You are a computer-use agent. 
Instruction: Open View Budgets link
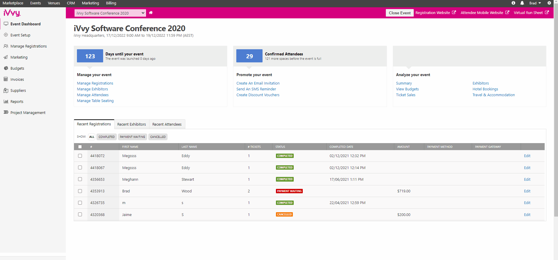[407, 89]
